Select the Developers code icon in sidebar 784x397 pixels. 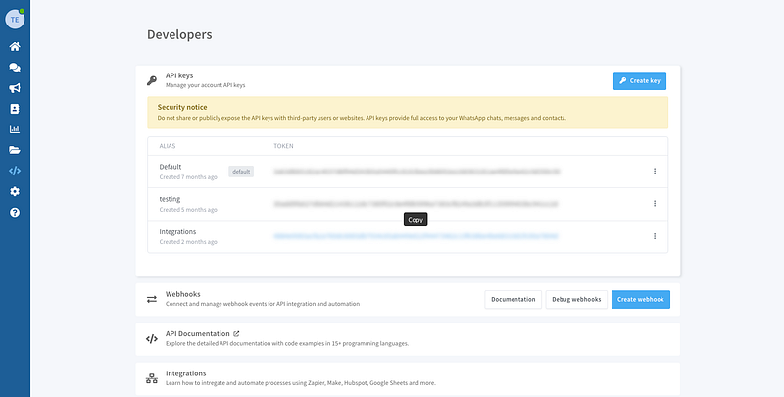coord(15,171)
